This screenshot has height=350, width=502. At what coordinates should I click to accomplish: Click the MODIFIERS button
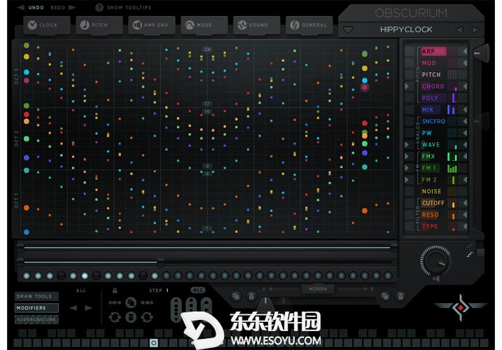(36, 308)
